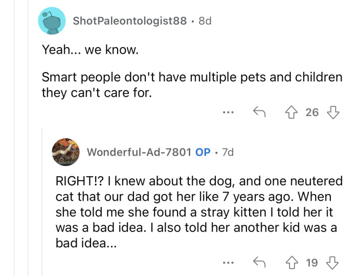Viewport: 358px width, 276px height.
Task: Downvote ShotPaleontologist88's comment
Action: 333,112
